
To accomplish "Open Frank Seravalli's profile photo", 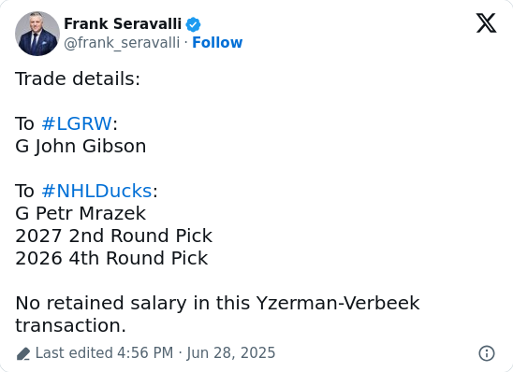I will coord(37,34).
